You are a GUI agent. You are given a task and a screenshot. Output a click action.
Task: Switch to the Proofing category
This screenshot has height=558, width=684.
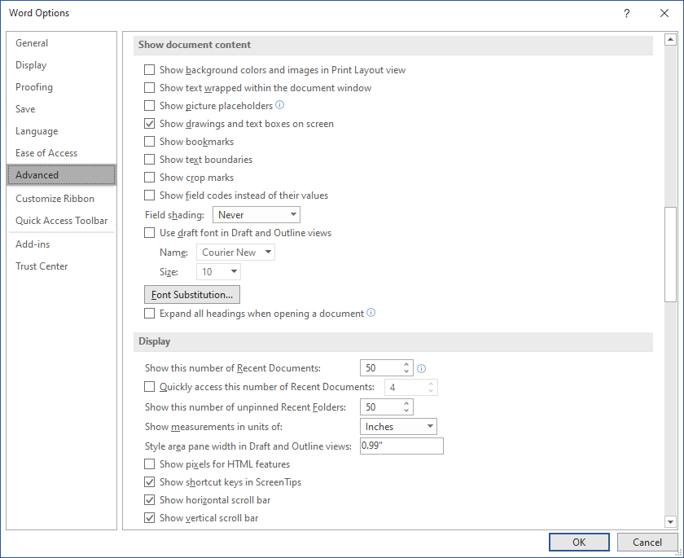34,87
